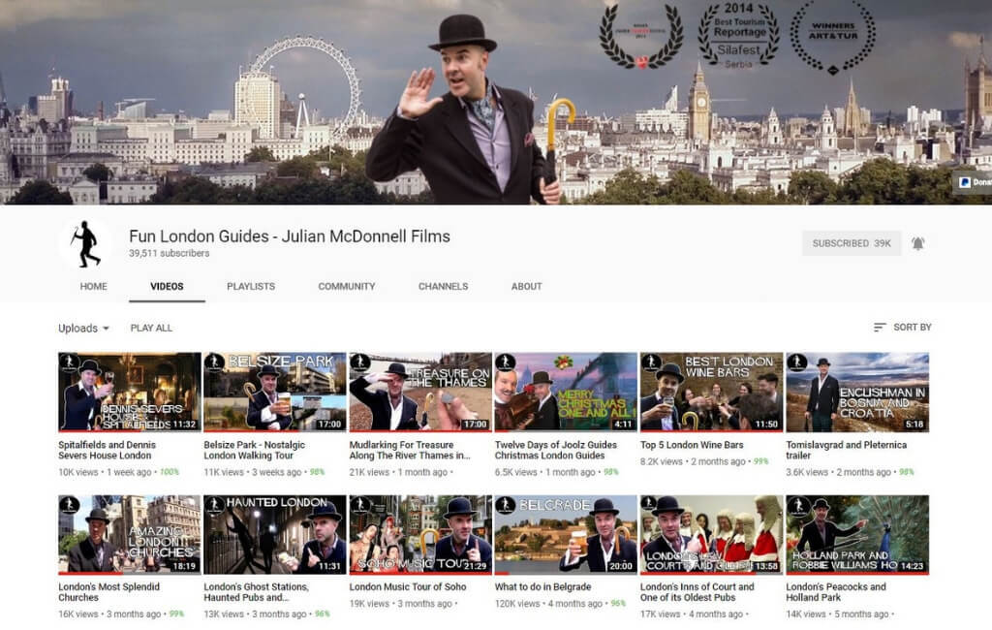This screenshot has height=630, width=992.
Task: Go to the Channels tab
Action: pyautogui.click(x=444, y=286)
